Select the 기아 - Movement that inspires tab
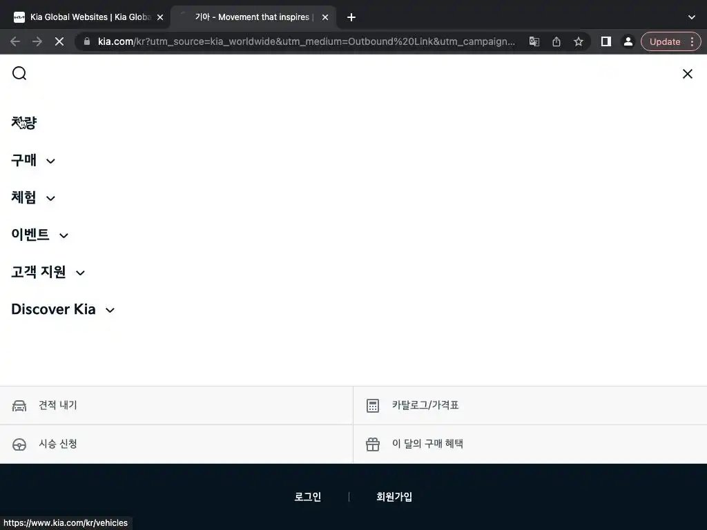The image size is (707, 530). coord(253,17)
